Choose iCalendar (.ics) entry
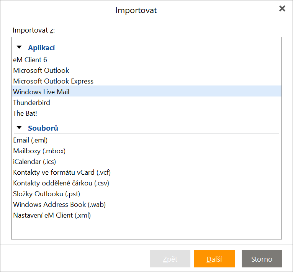This screenshot has height=272, width=293. [146, 162]
